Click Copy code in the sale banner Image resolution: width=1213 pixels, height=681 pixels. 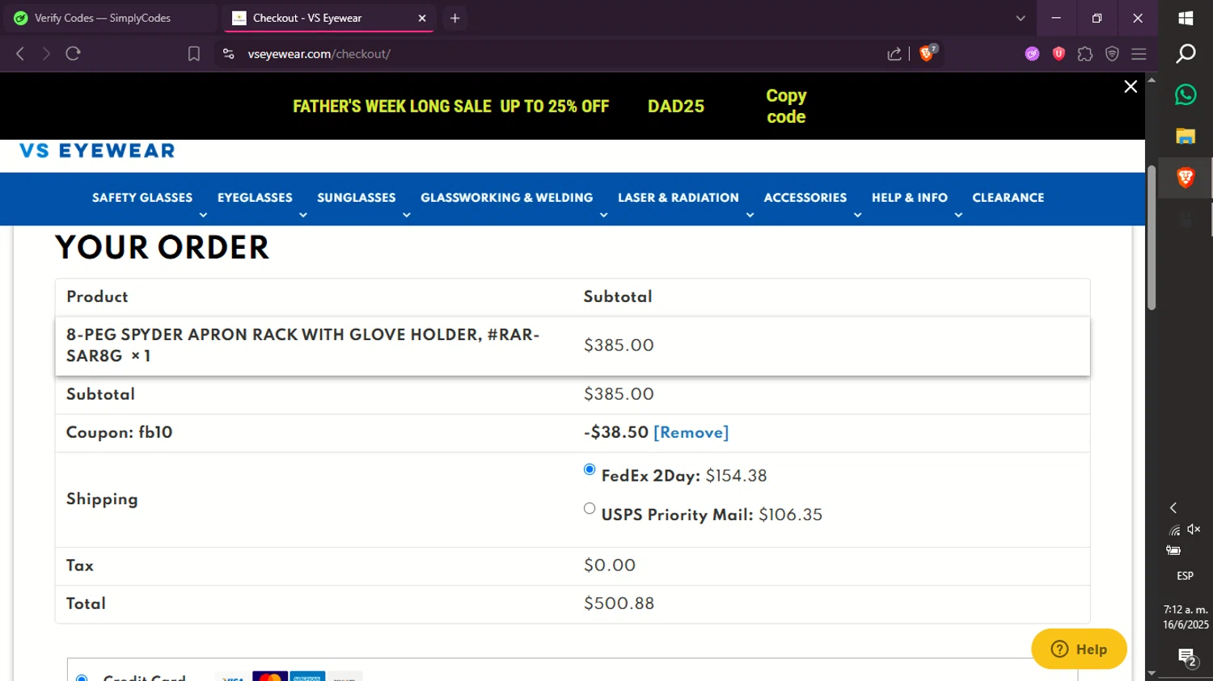(x=786, y=106)
